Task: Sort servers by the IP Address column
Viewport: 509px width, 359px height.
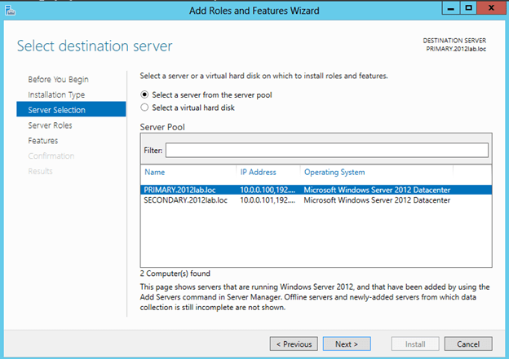Action: (x=258, y=173)
